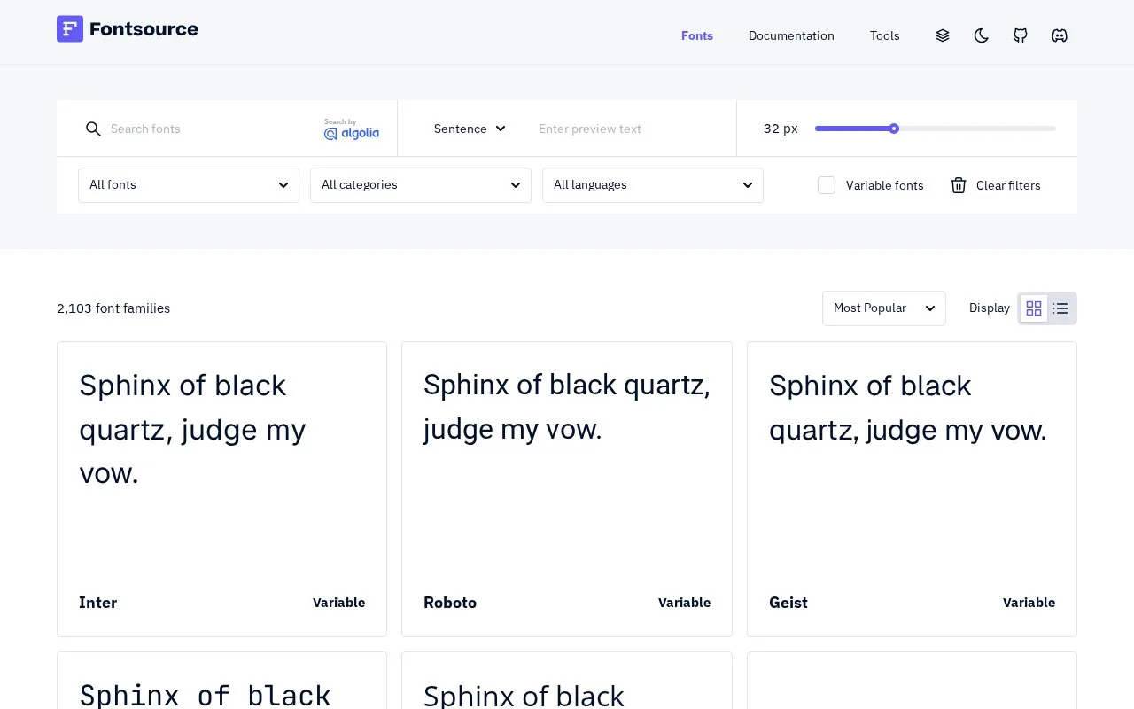The image size is (1134, 709).
Task: Switch to grid display view
Action: tap(1034, 308)
